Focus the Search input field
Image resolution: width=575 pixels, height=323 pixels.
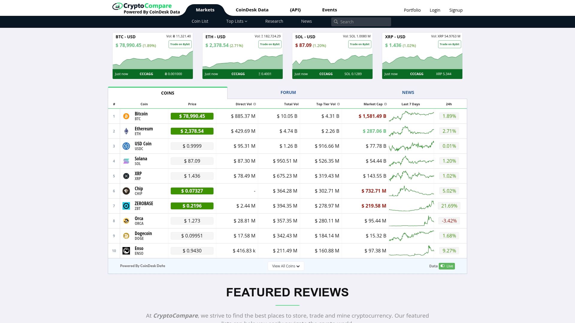pyautogui.click(x=361, y=22)
